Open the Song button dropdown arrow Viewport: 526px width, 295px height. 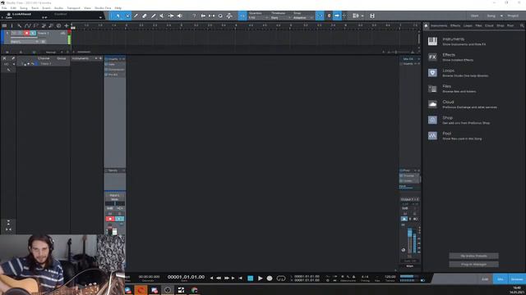tap(501, 16)
